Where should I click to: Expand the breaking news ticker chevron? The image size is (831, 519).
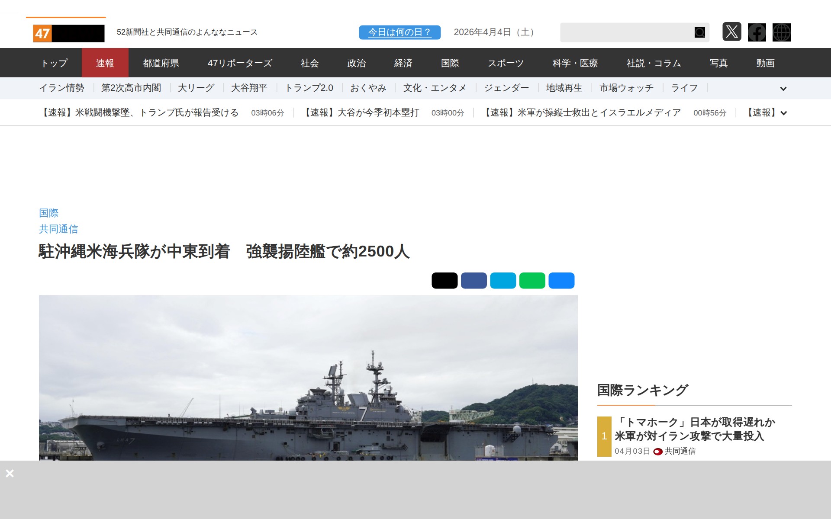point(783,113)
